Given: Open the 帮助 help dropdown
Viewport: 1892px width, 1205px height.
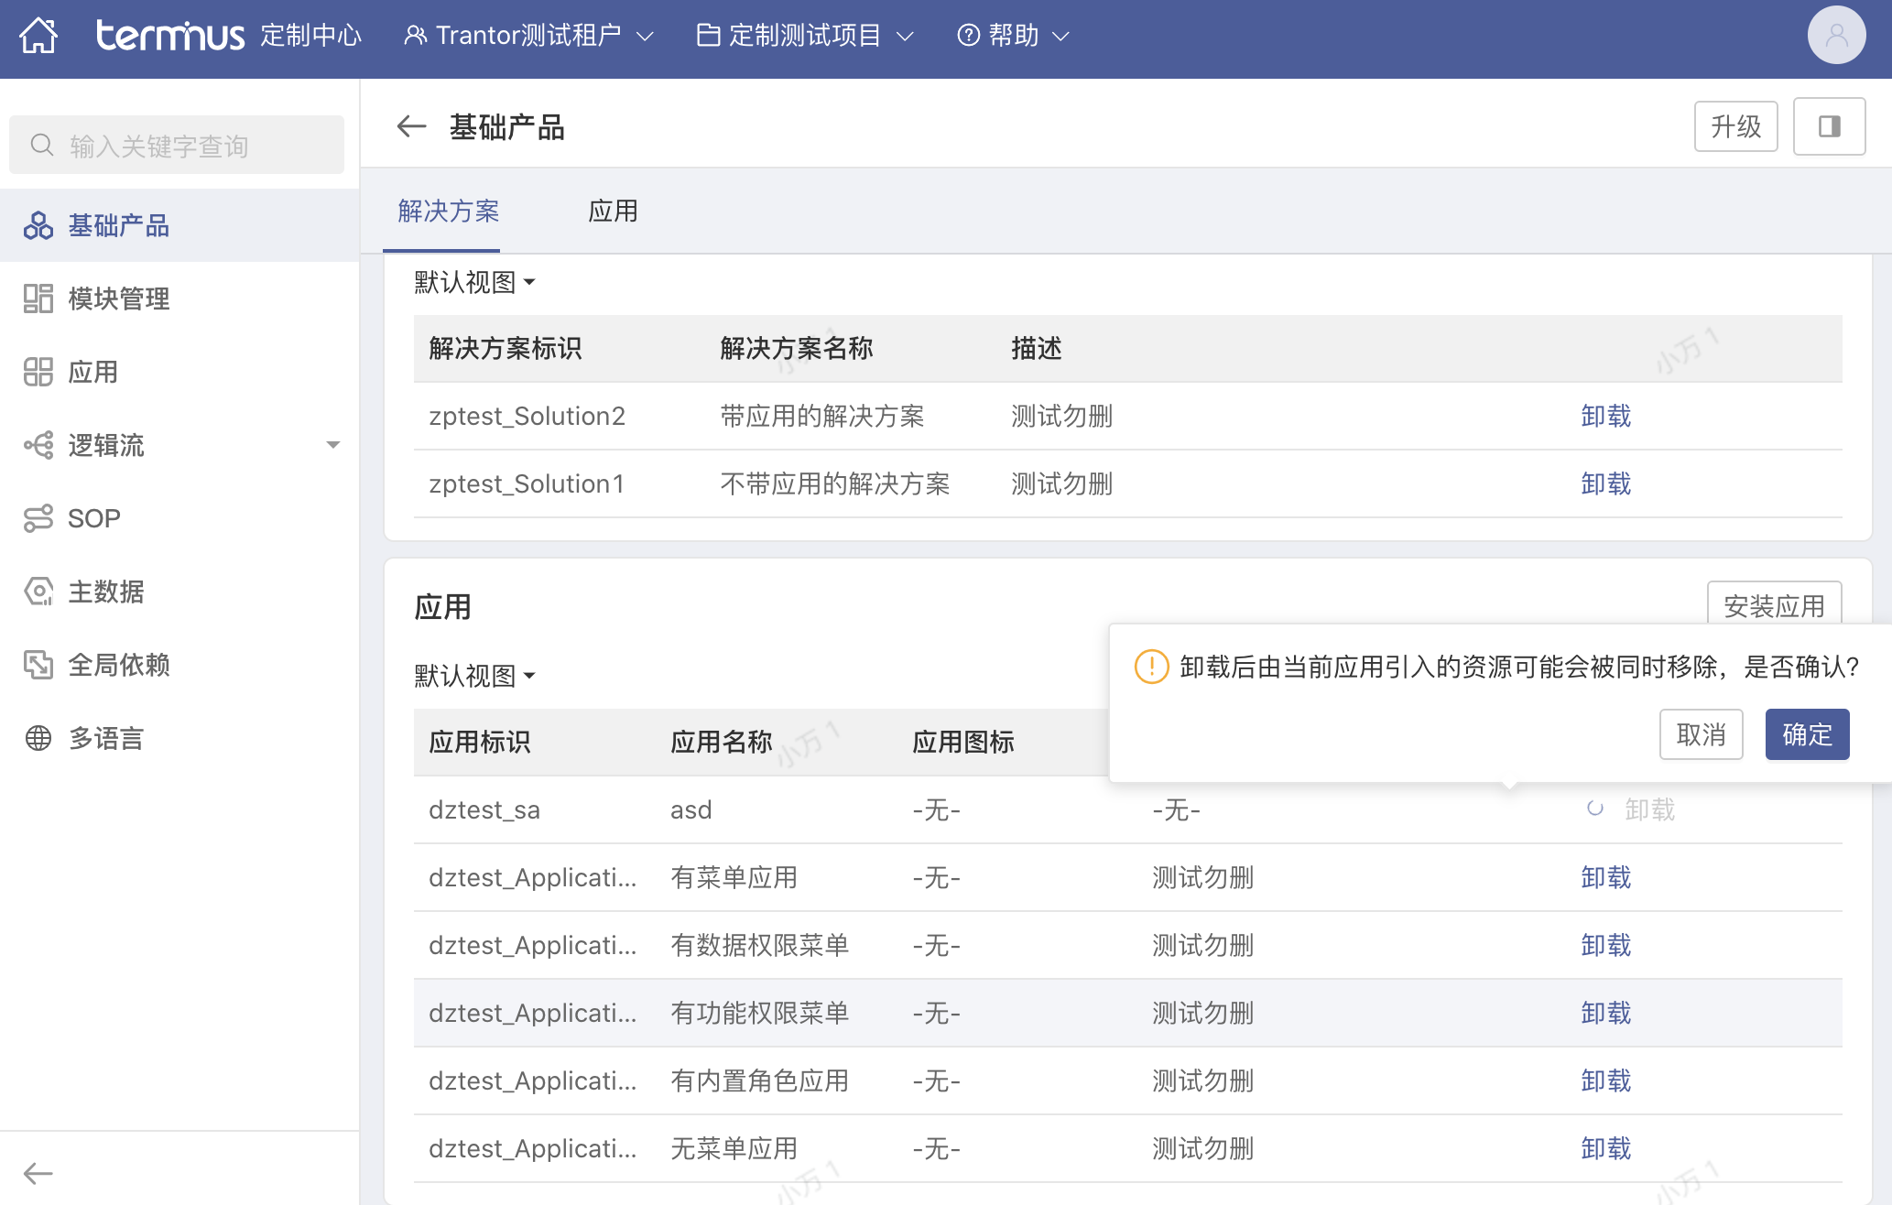Looking at the screenshot, I should point(1013,36).
